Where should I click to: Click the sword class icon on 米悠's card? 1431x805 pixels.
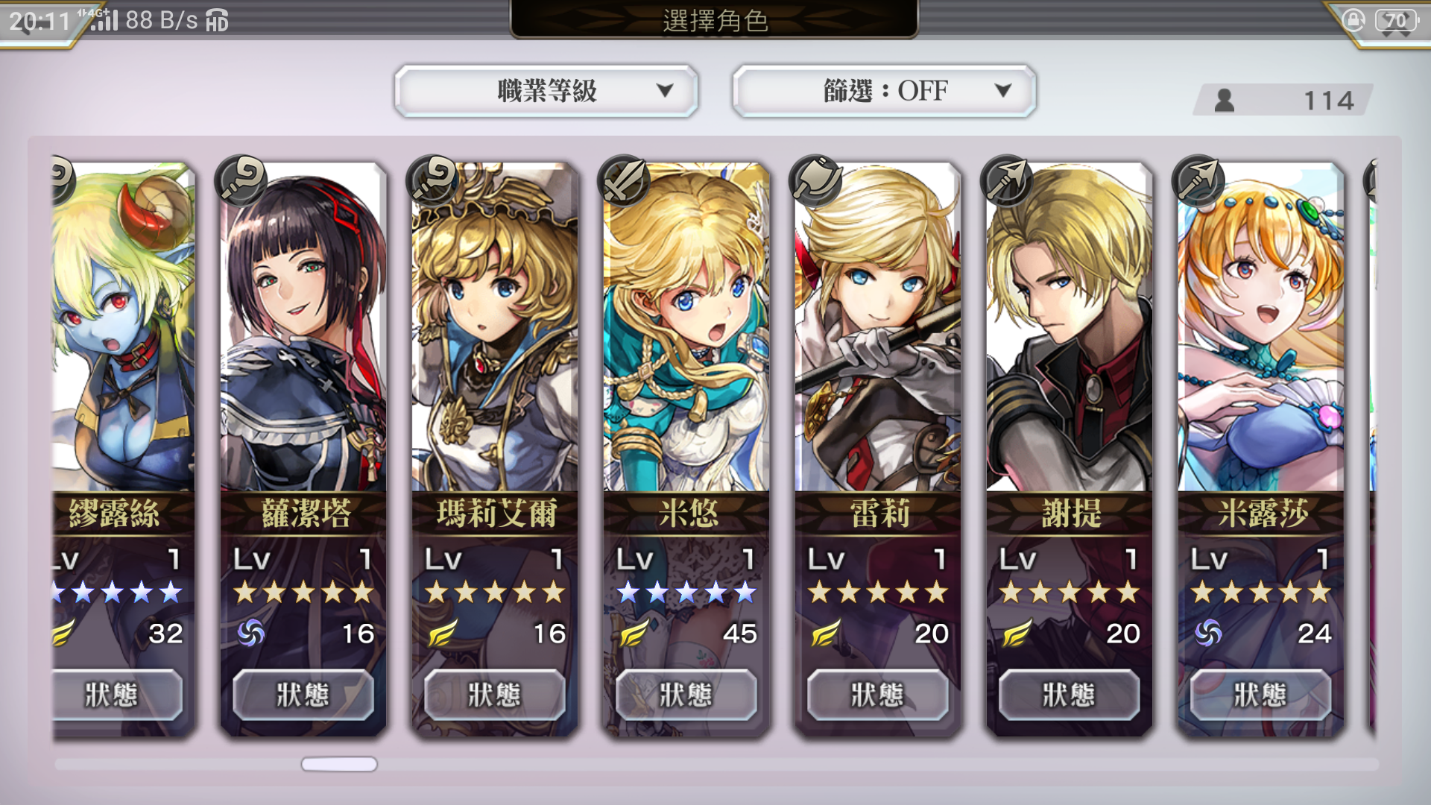[x=624, y=180]
